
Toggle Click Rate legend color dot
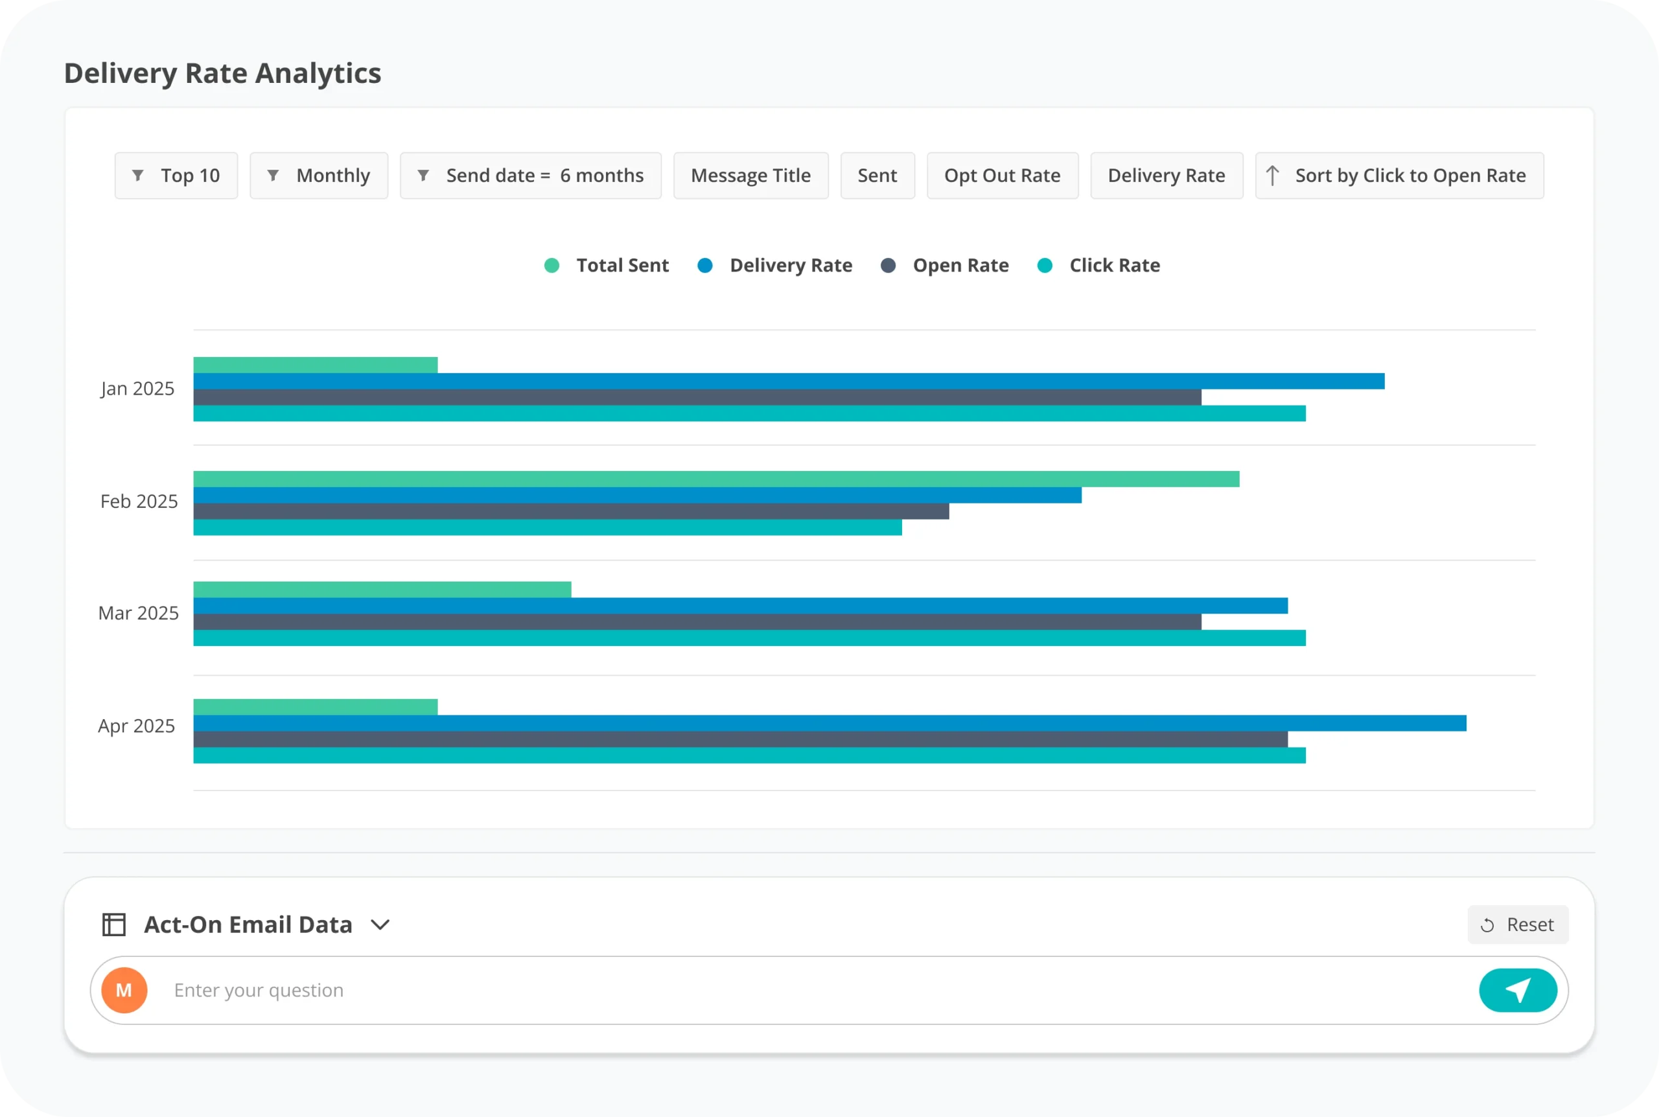[1045, 266]
